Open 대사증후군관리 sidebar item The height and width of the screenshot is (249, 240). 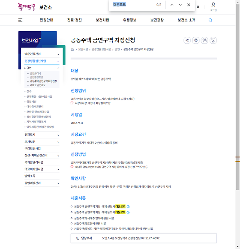pyautogui.click(x=35, y=107)
